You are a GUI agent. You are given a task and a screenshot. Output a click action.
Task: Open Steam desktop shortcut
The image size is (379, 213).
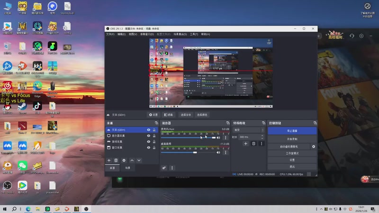[22, 107]
